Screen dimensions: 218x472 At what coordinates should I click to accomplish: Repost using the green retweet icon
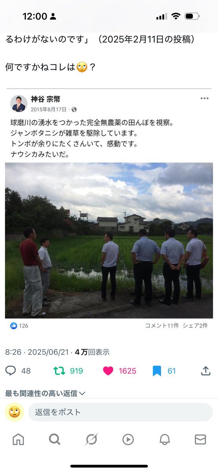pyautogui.click(x=59, y=371)
